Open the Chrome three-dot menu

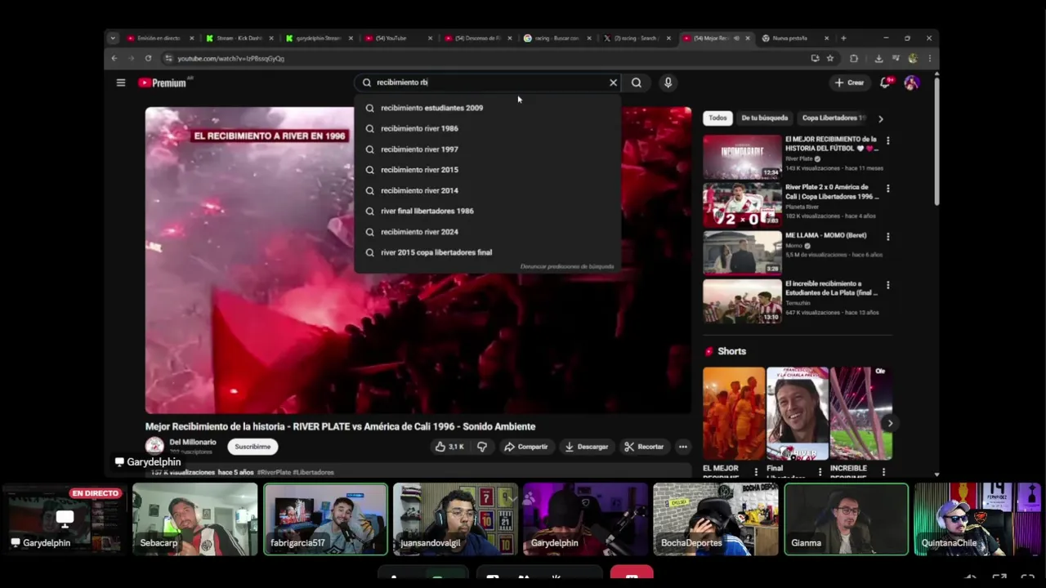(929, 58)
